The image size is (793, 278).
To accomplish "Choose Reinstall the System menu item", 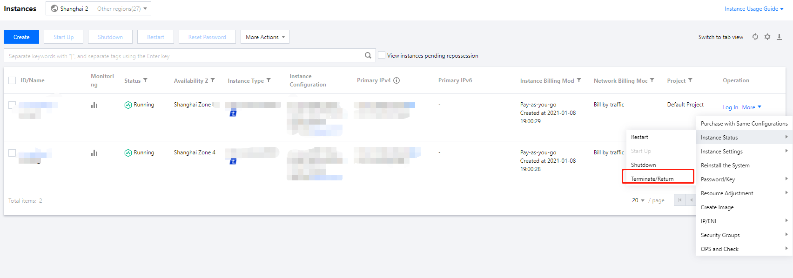I will [x=725, y=165].
